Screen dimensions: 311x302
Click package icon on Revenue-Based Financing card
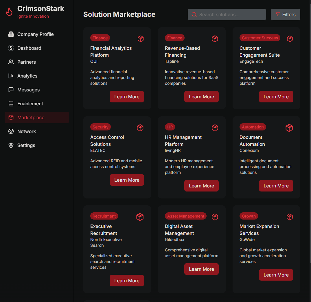click(x=215, y=39)
